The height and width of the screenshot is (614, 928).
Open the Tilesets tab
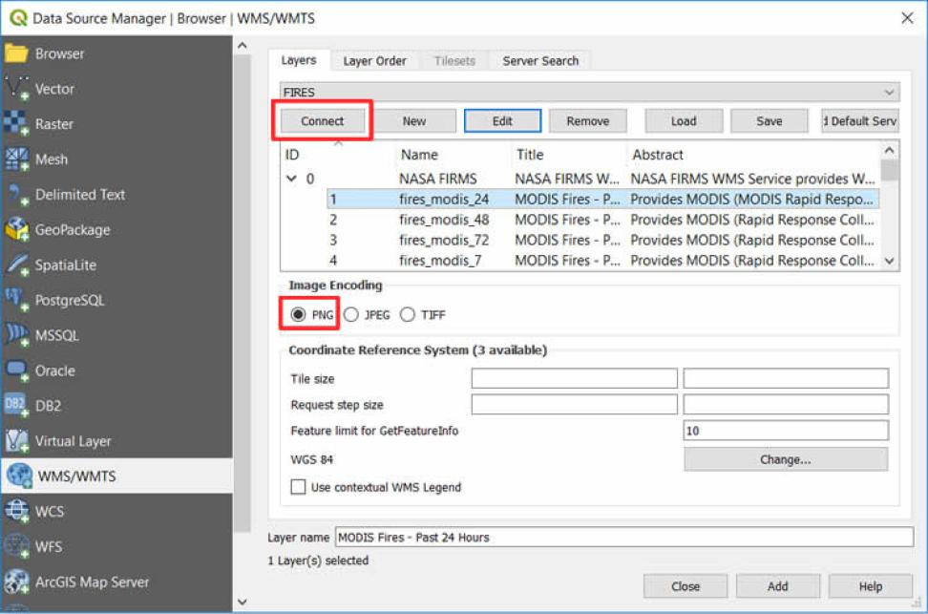pos(454,61)
